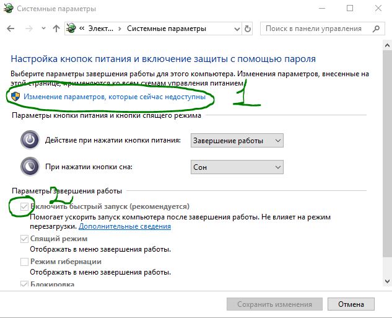
Task: Click the search magnifier icon
Action: [x=376, y=29]
